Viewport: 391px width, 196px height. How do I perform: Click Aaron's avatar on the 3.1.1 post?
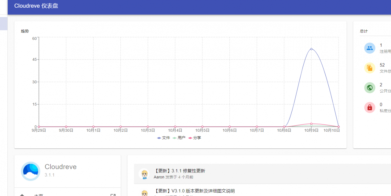pyautogui.click(x=144, y=174)
